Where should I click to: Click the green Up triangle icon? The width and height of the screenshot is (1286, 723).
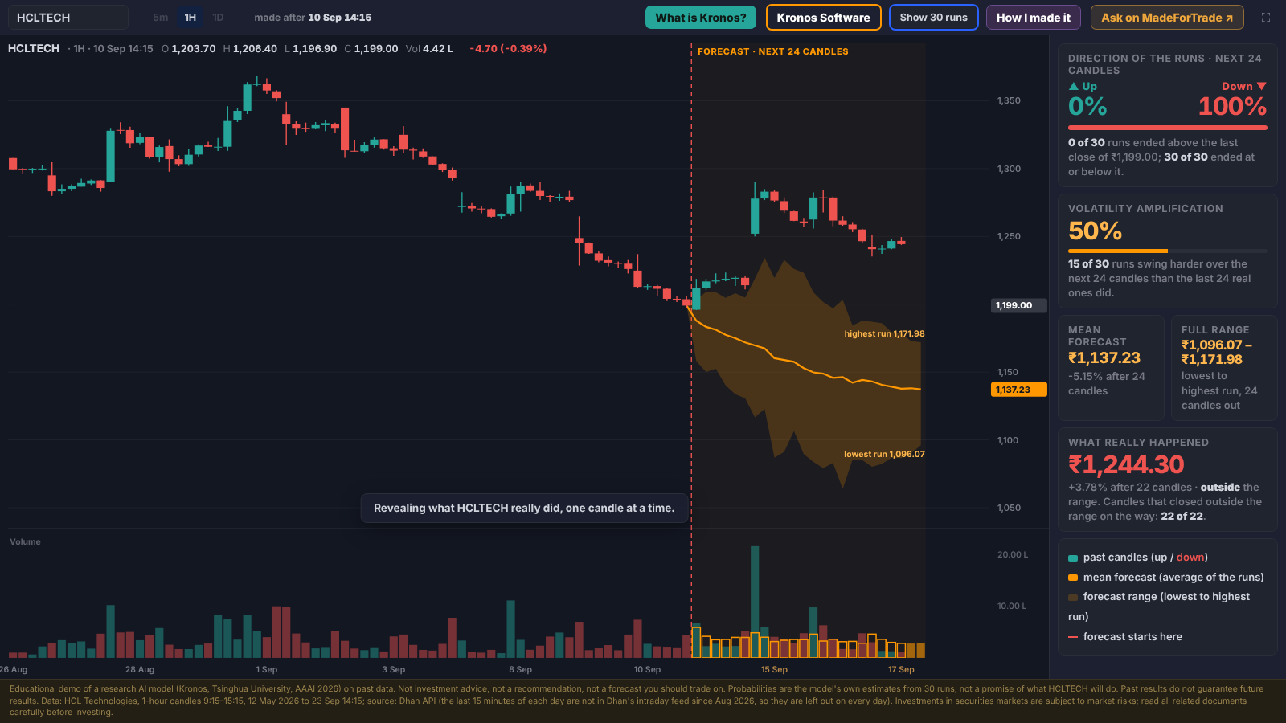point(1074,86)
